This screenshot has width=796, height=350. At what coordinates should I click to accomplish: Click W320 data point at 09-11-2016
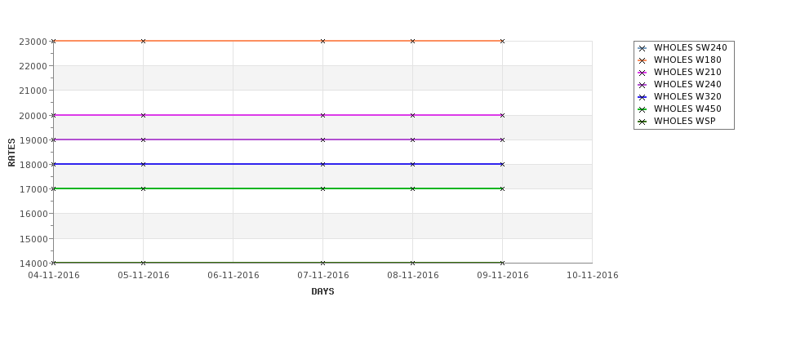503,164
